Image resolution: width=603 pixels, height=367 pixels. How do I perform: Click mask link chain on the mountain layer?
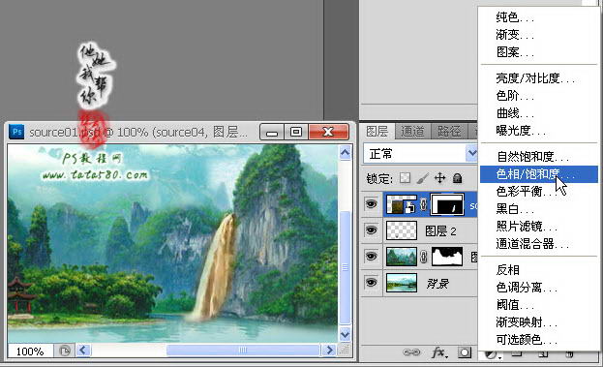point(423,257)
